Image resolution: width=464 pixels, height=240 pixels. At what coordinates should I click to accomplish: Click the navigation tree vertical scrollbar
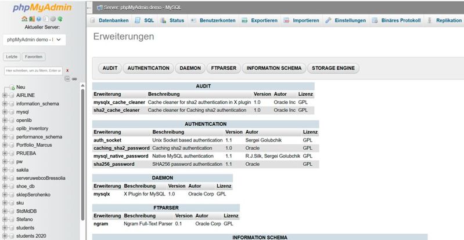[x=82, y=154]
